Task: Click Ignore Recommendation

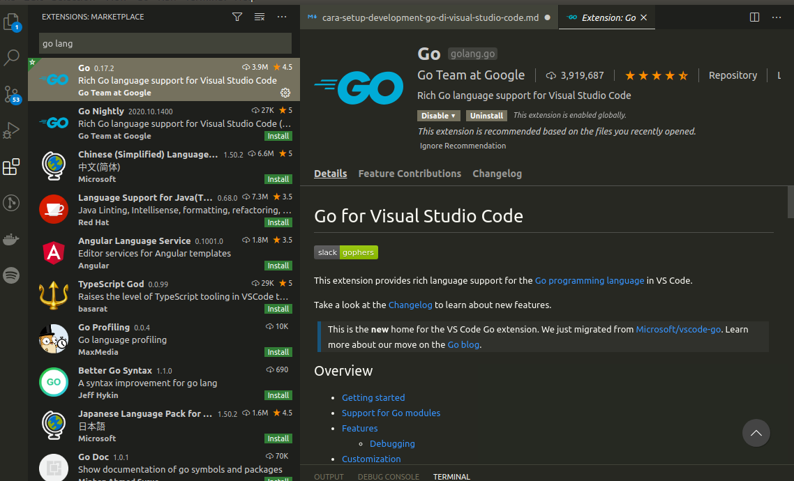Action: (x=463, y=146)
